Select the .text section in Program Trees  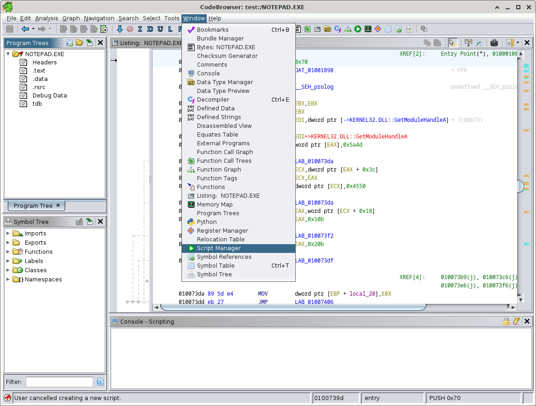tap(39, 70)
